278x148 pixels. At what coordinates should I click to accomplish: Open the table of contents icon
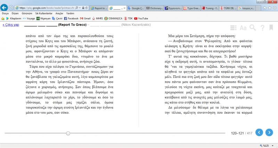tap(233, 28)
